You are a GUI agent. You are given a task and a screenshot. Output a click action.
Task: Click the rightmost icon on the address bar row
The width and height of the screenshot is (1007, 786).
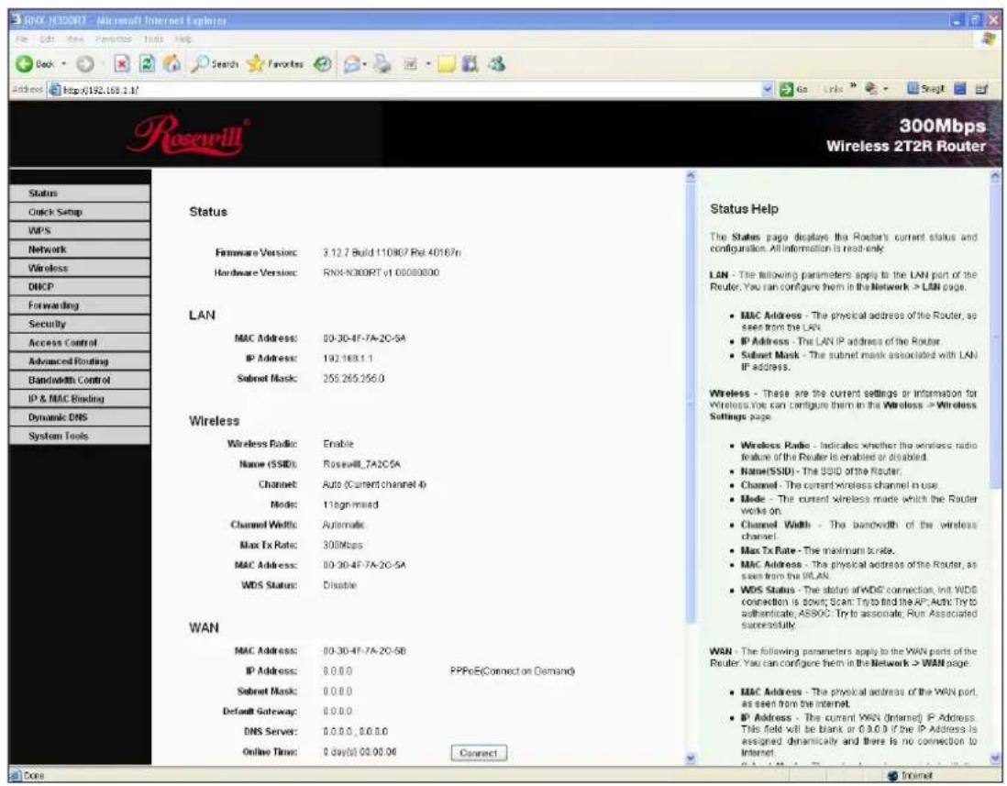(981, 89)
